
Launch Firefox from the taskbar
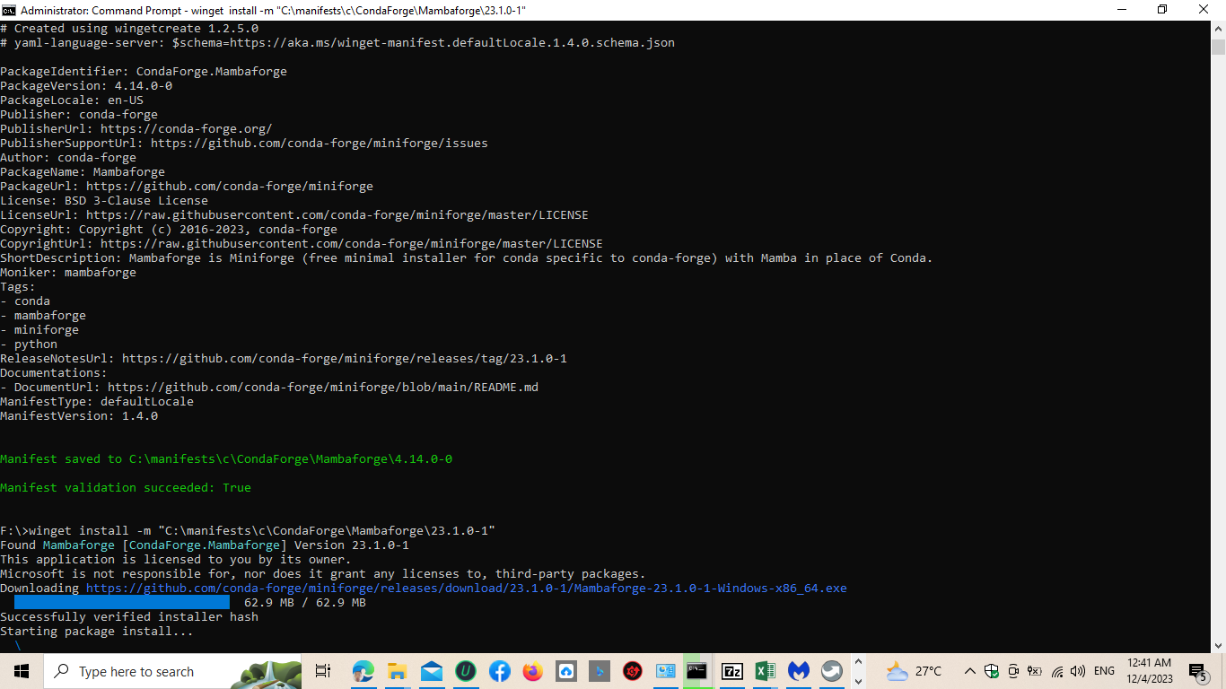532,671
